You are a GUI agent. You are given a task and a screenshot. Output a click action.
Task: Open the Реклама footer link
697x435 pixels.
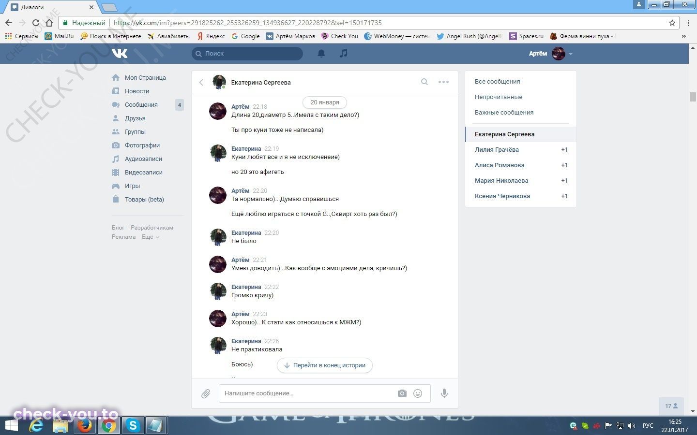123,237
